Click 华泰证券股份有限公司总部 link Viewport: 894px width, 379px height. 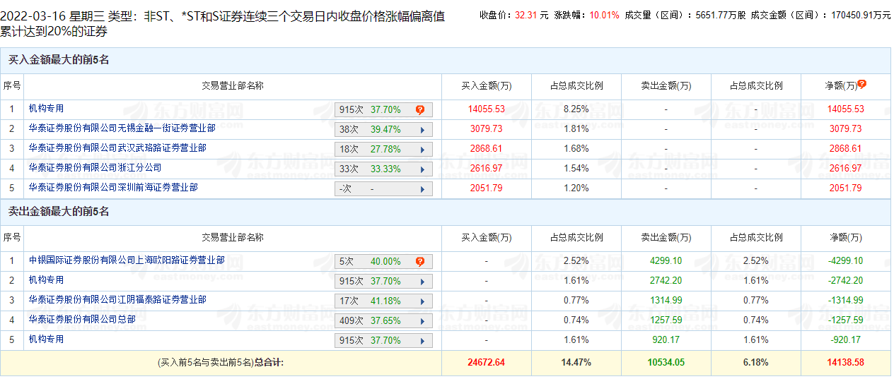pos(82,320)
